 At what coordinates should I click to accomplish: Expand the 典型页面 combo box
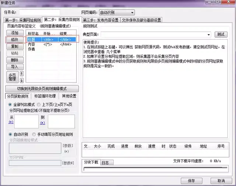[x=209, y=35]
